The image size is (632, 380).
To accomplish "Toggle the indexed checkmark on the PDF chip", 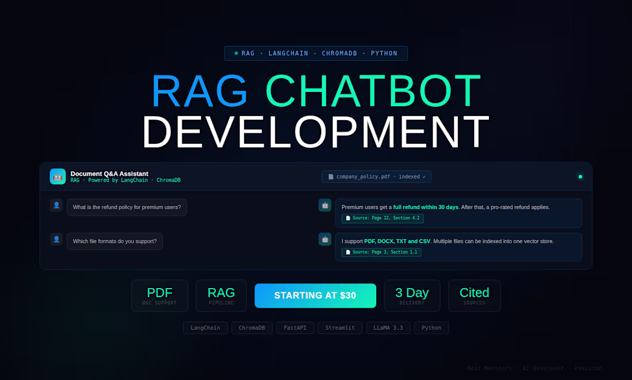I will pos(425,176).
